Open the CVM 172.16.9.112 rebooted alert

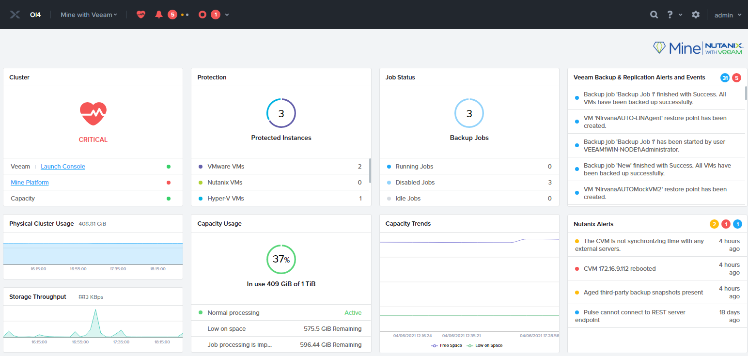coord(657,269)
